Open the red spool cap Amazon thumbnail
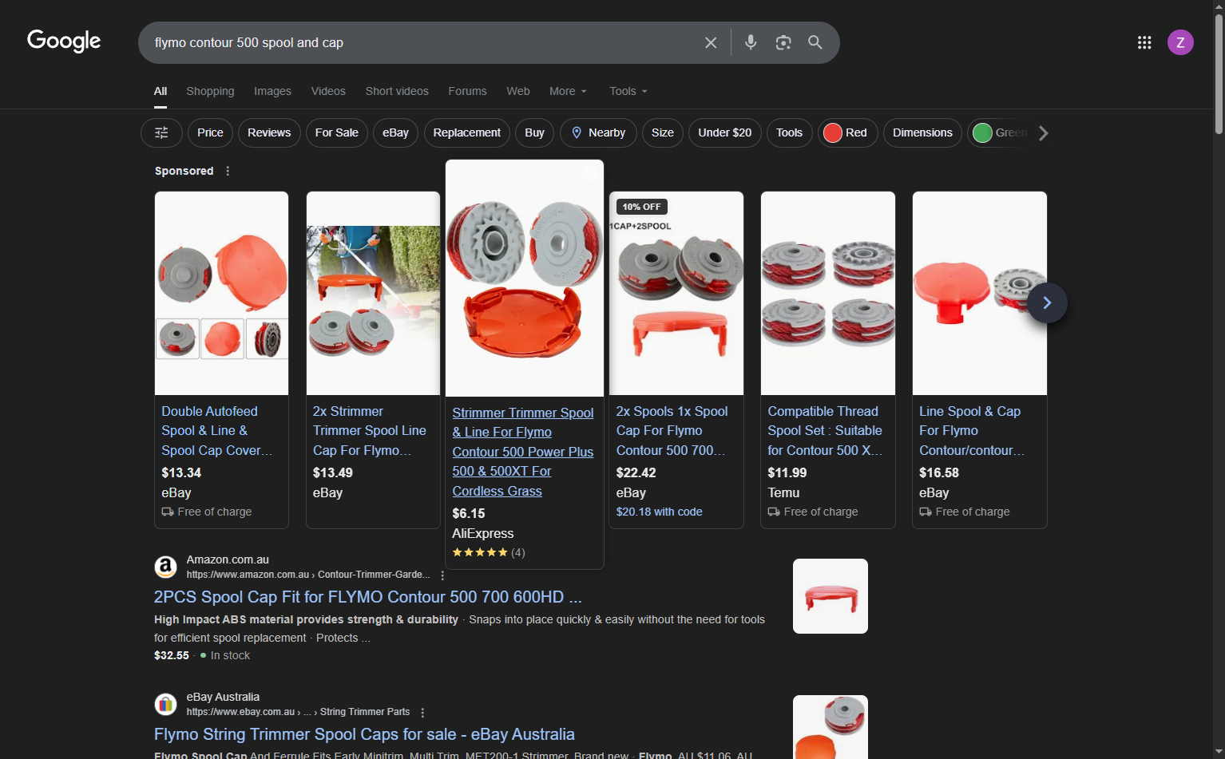The height and width of the screenshot is (759, 1225). [831, 596]
